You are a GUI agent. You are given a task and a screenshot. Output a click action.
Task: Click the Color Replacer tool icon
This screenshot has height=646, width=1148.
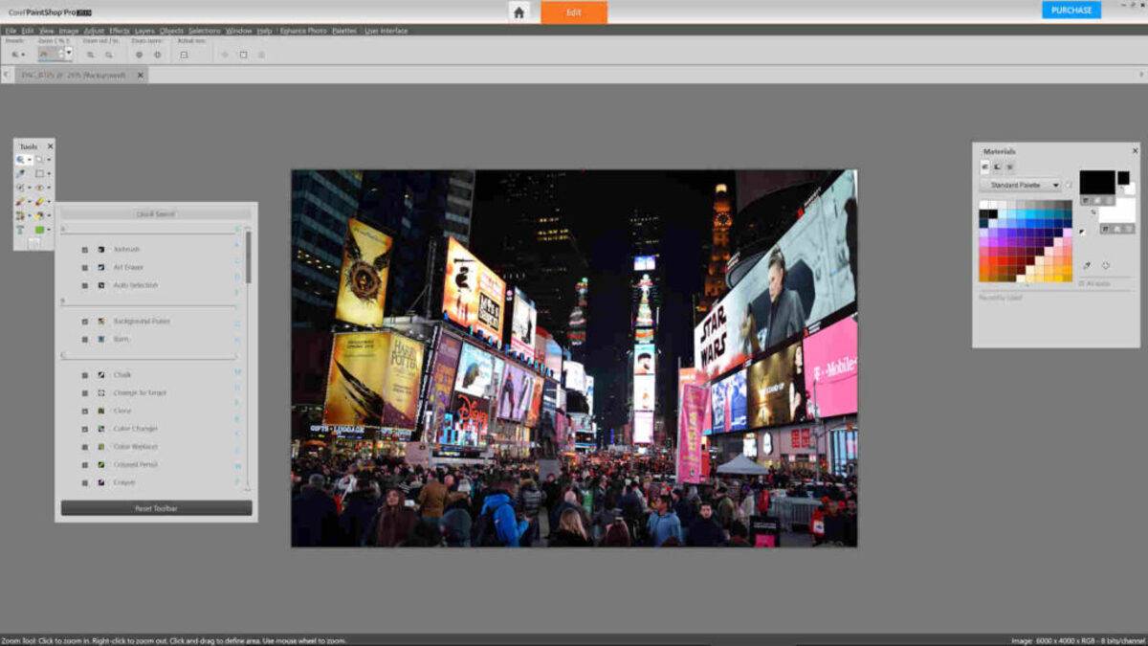(x=101, y=446)
